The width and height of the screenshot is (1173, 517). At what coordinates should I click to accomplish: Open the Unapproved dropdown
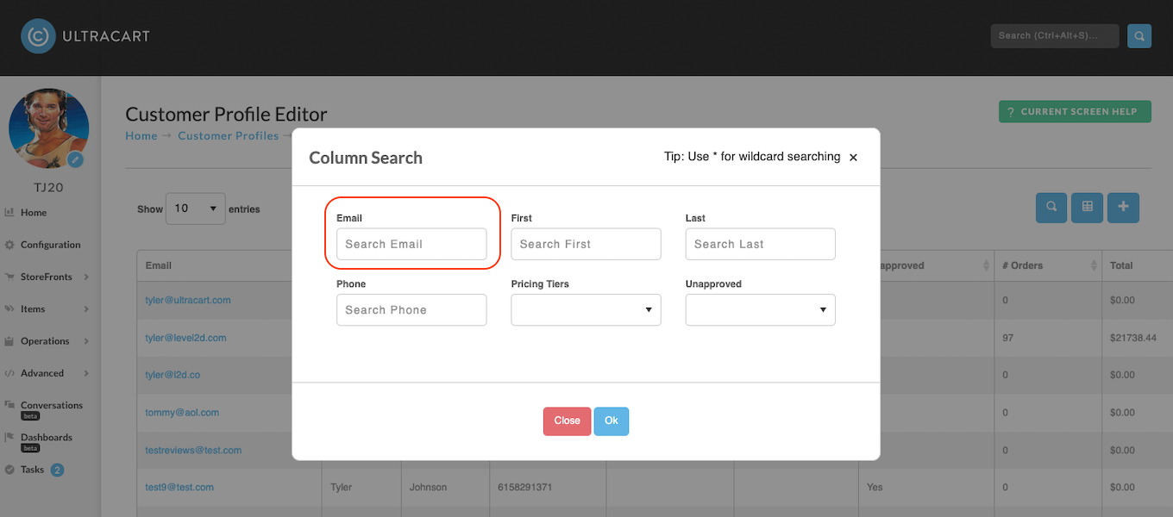[x=760, y=310]
